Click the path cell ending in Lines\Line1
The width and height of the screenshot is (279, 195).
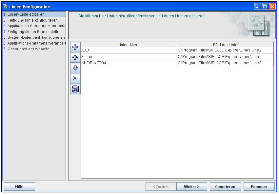coord(225,57)
